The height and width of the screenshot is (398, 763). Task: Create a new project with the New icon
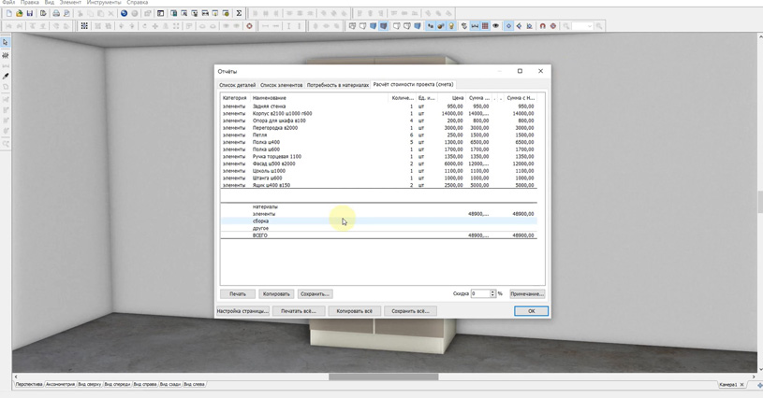tap(8, 13)
